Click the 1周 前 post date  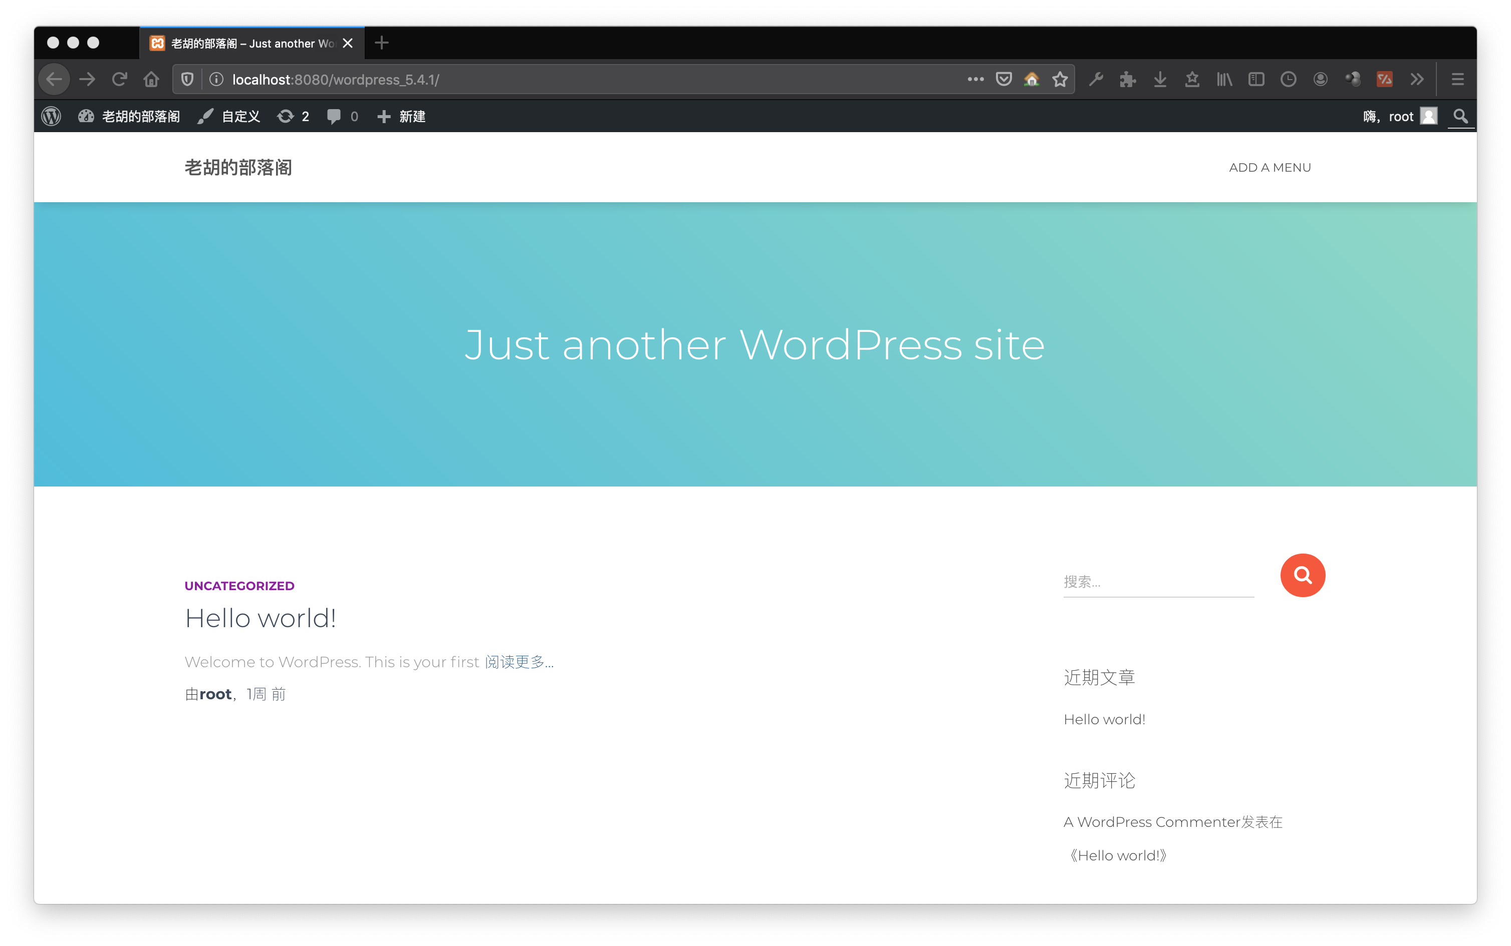[x=266, y=695]
